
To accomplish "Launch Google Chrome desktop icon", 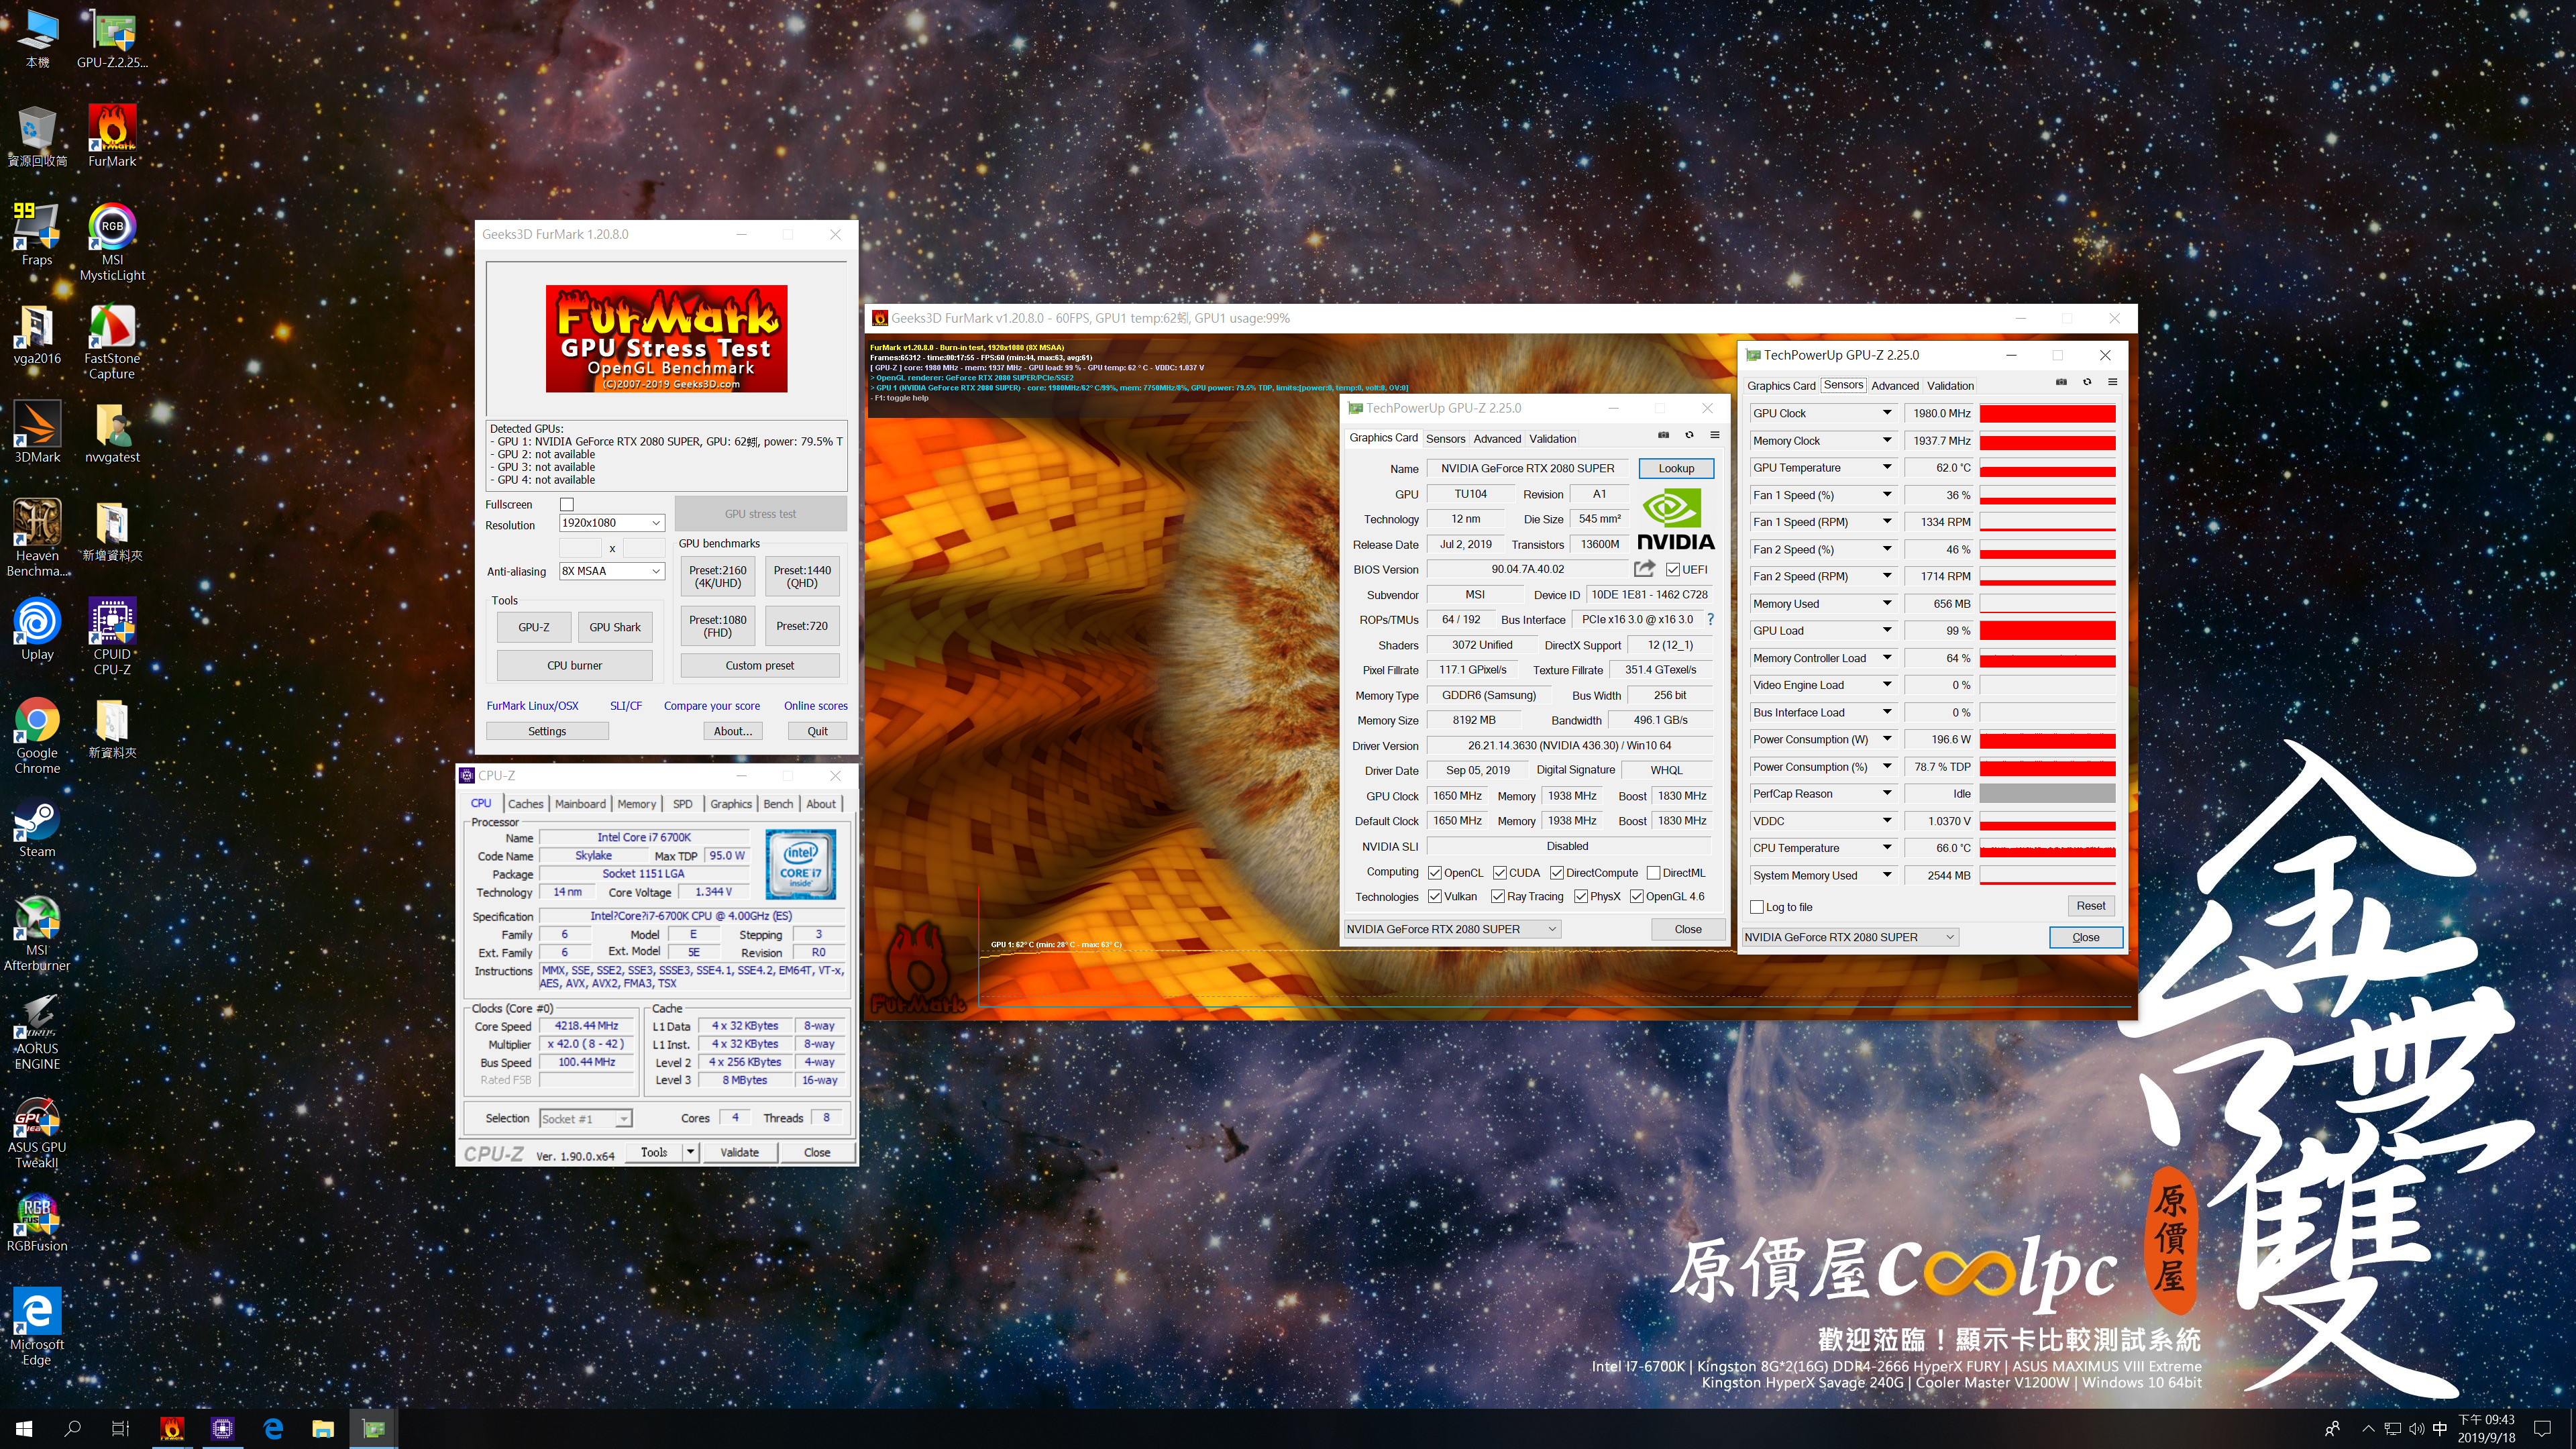I will (x=37, y=736).
